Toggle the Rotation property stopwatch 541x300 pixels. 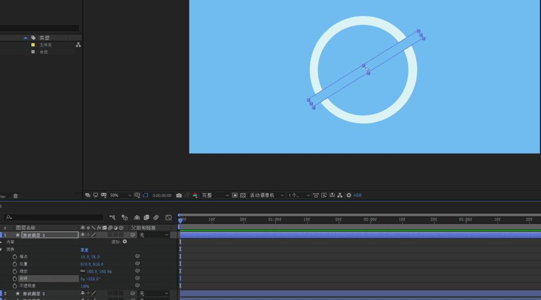click(15, 278)
